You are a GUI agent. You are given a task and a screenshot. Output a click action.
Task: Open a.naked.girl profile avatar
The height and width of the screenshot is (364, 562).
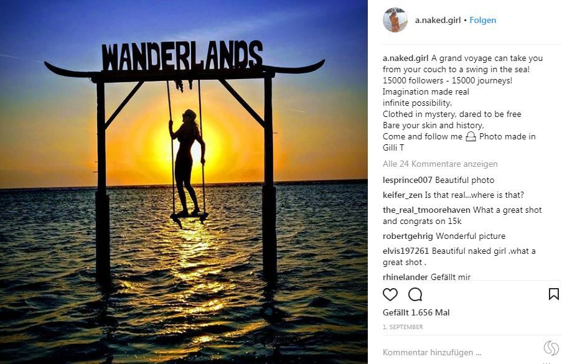[x=395, y=20]
